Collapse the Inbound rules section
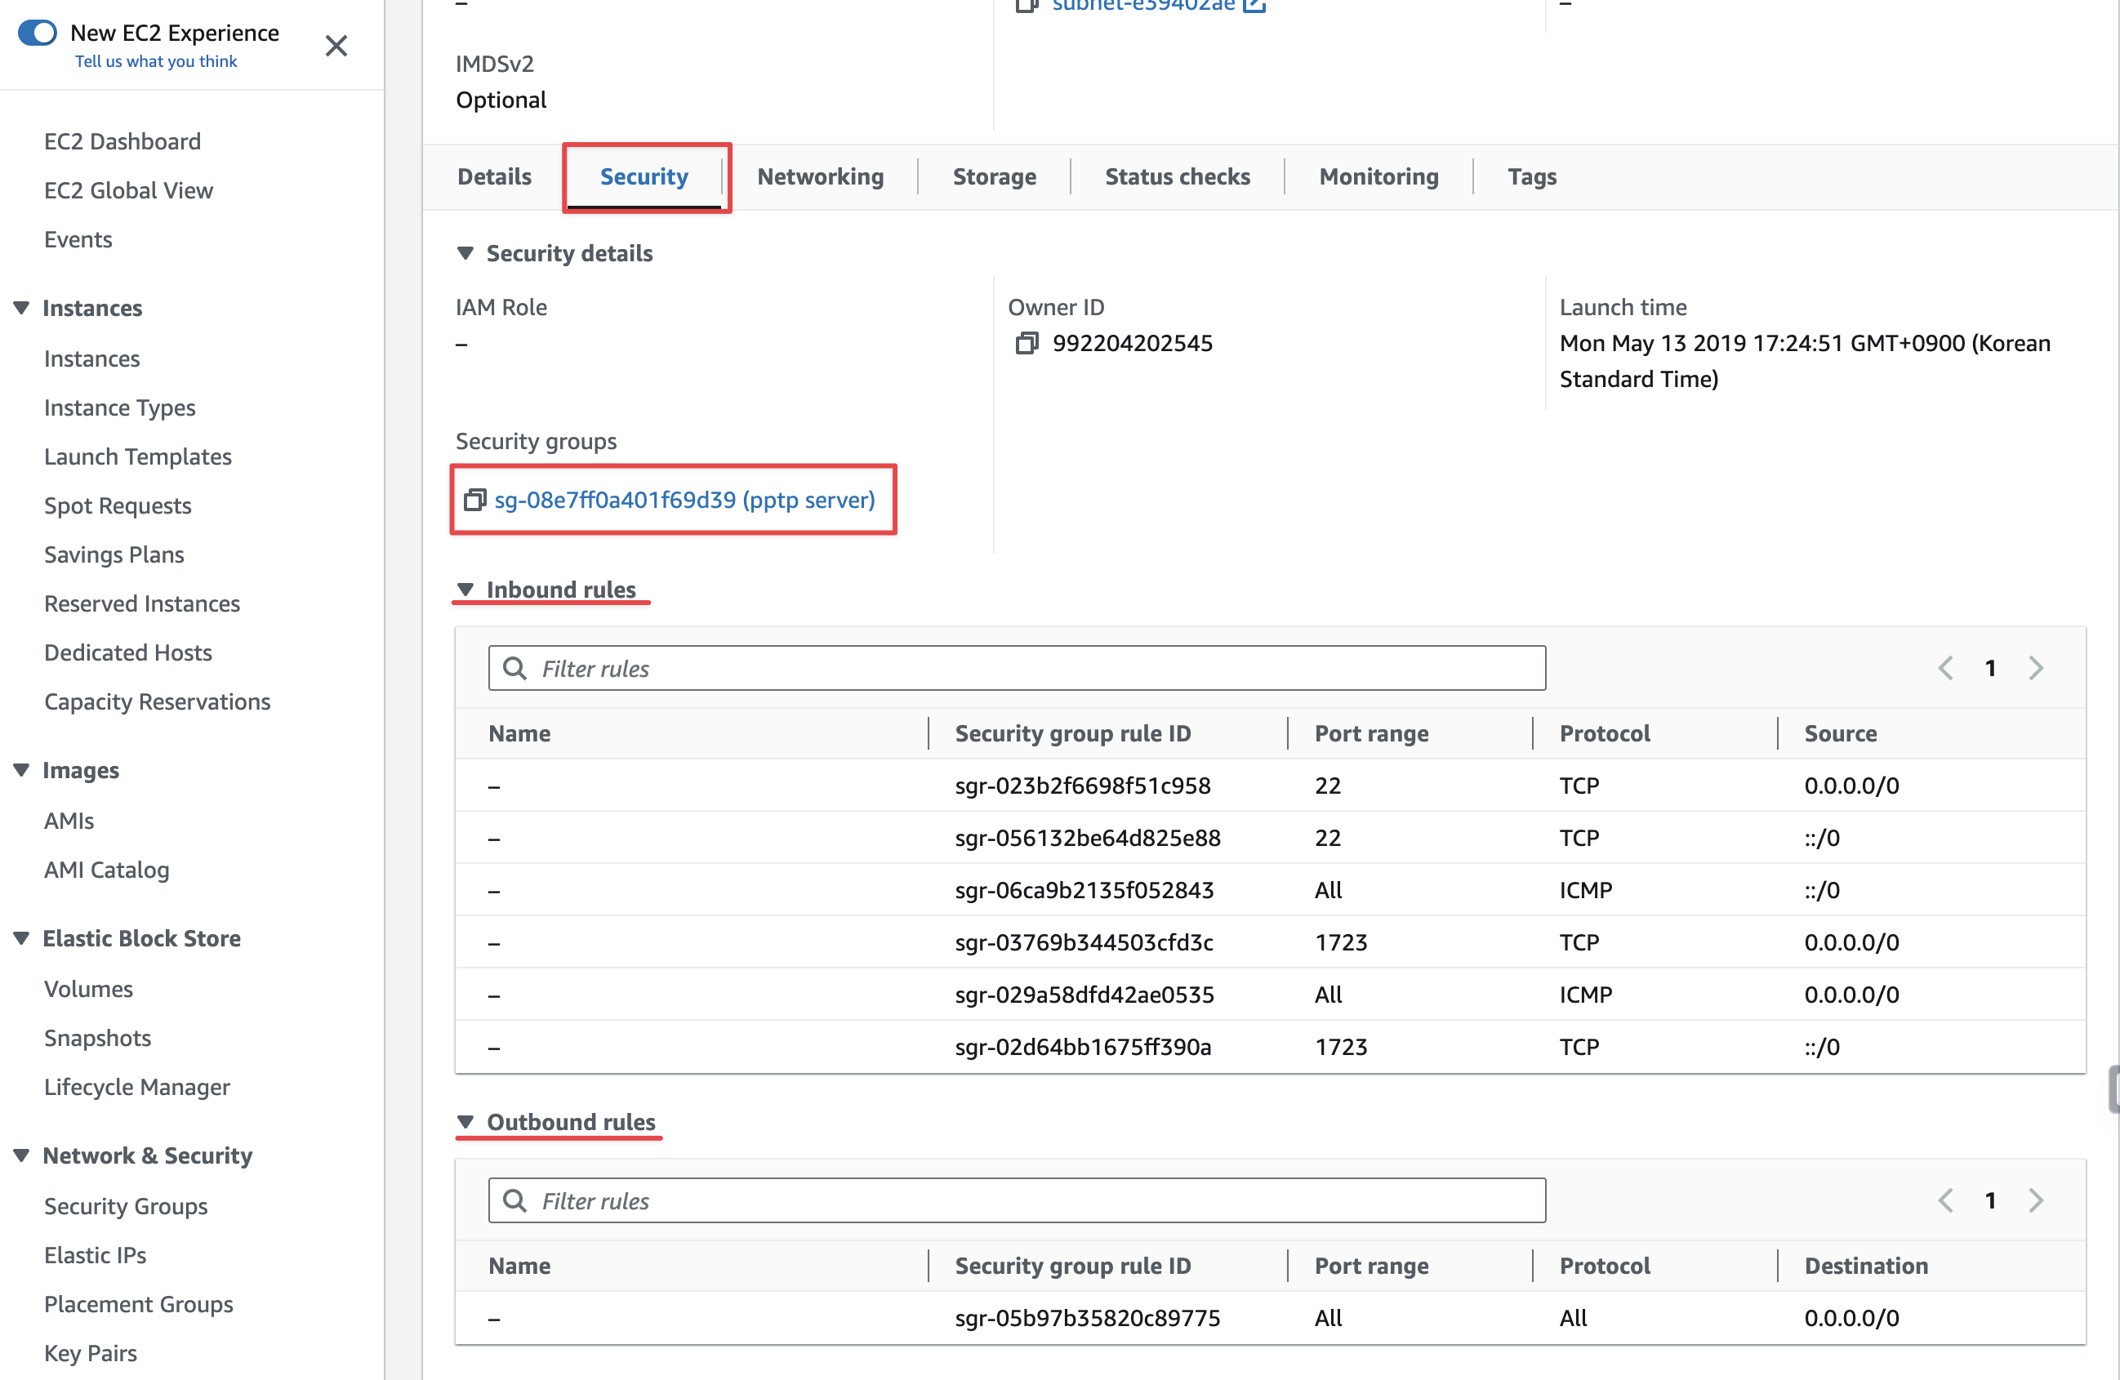 465,589
